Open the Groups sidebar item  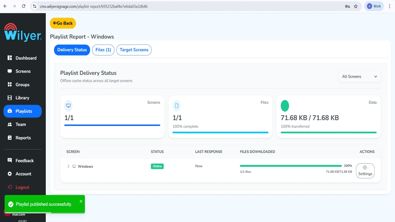[23, 85]
